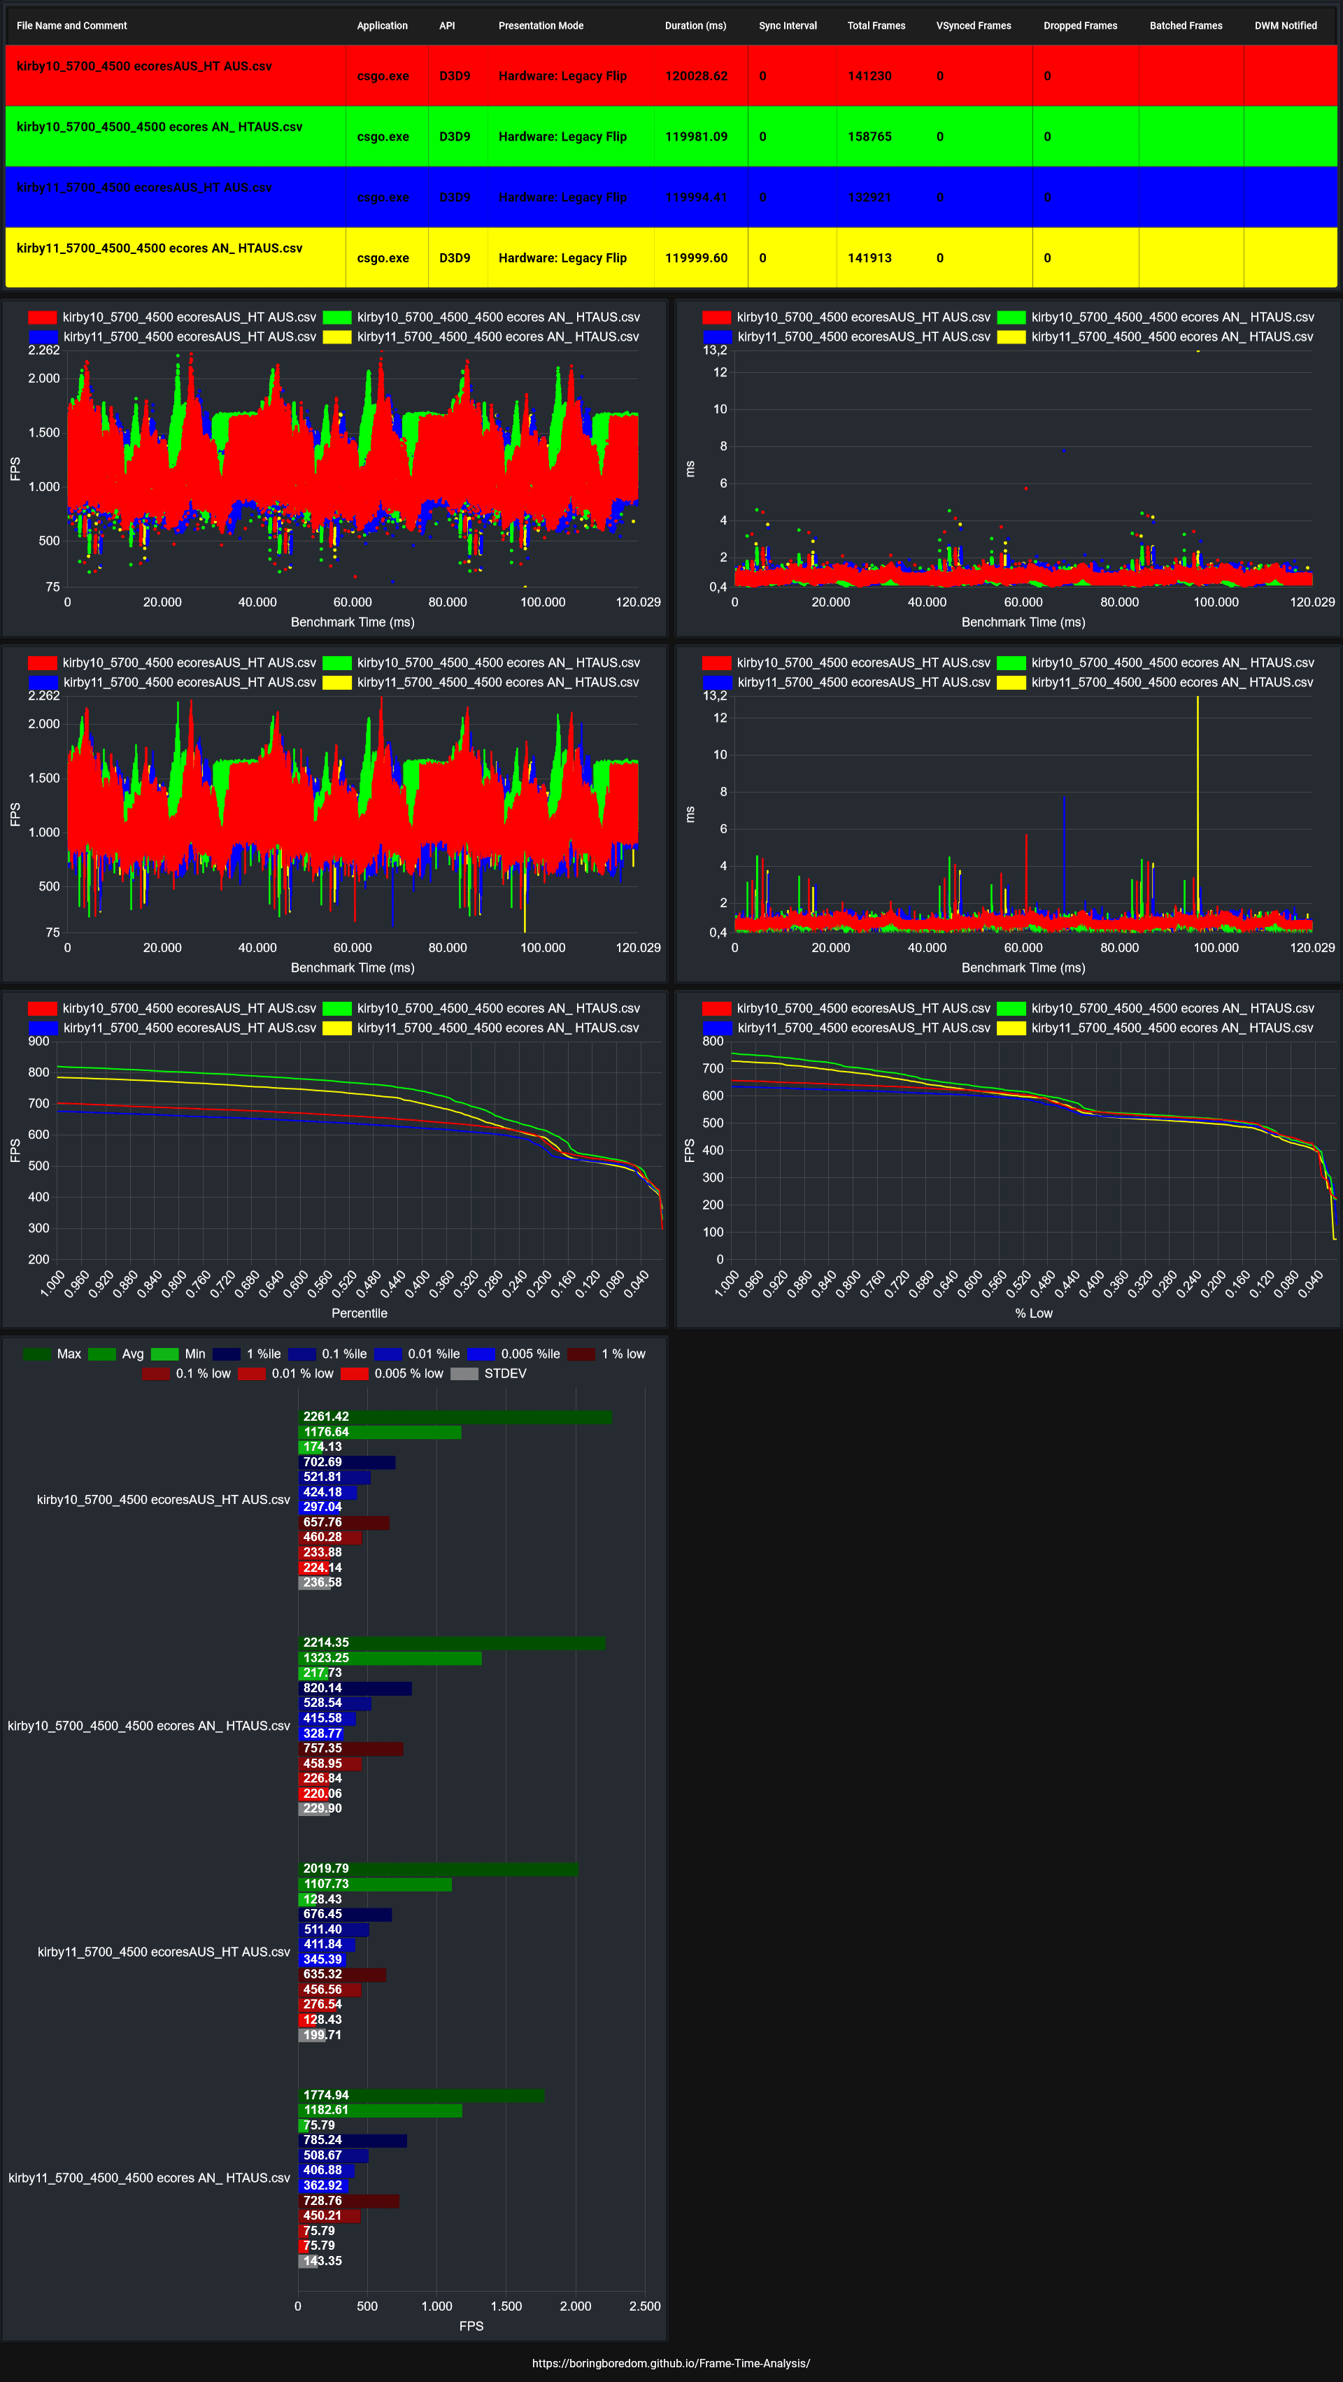Click the 143.35 STDEV bar value

(322, 2261)
